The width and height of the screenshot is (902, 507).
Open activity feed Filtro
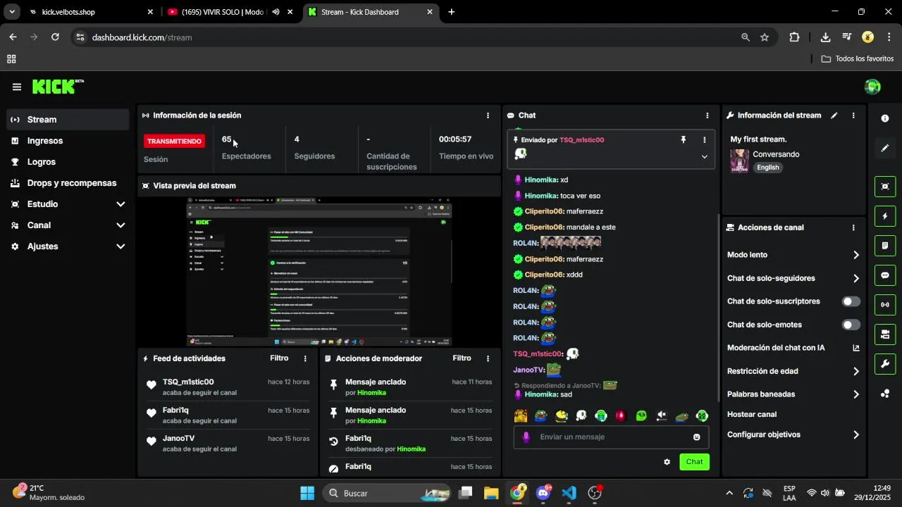(279, 358)
